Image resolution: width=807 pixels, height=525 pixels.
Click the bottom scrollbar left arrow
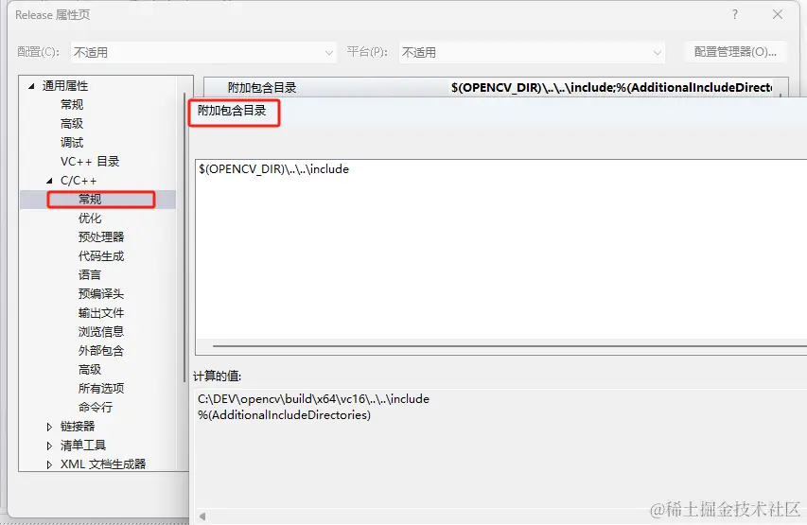tap(202, 516)
